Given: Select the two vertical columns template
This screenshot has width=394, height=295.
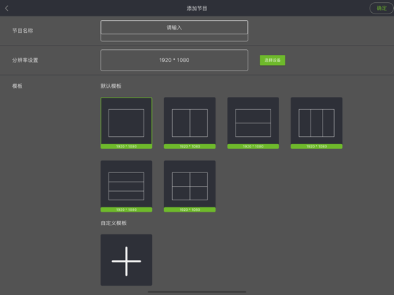Looking at the screenshot, I should point(190,123).
